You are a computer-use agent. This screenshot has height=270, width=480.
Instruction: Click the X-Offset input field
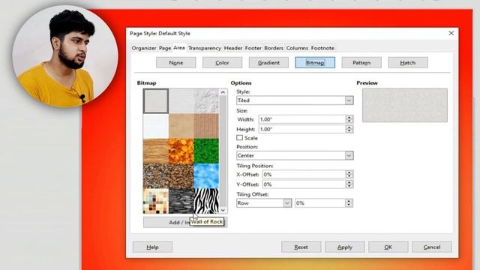[304, 175]
